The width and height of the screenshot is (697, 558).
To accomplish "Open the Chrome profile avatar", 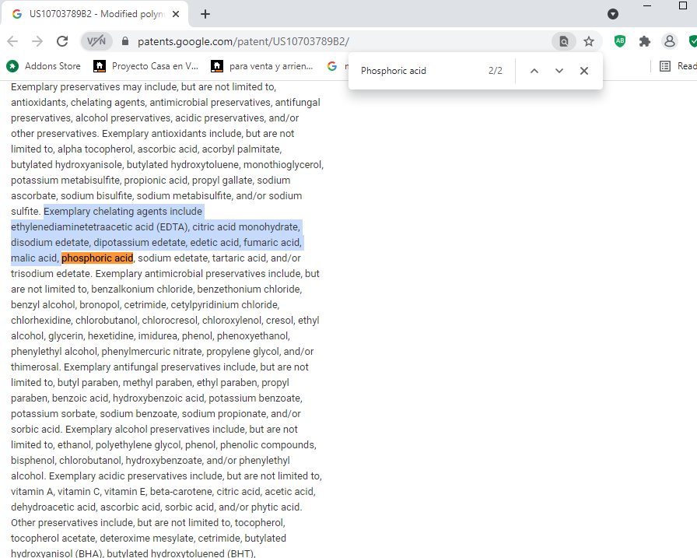I will [x=669, y=41].
